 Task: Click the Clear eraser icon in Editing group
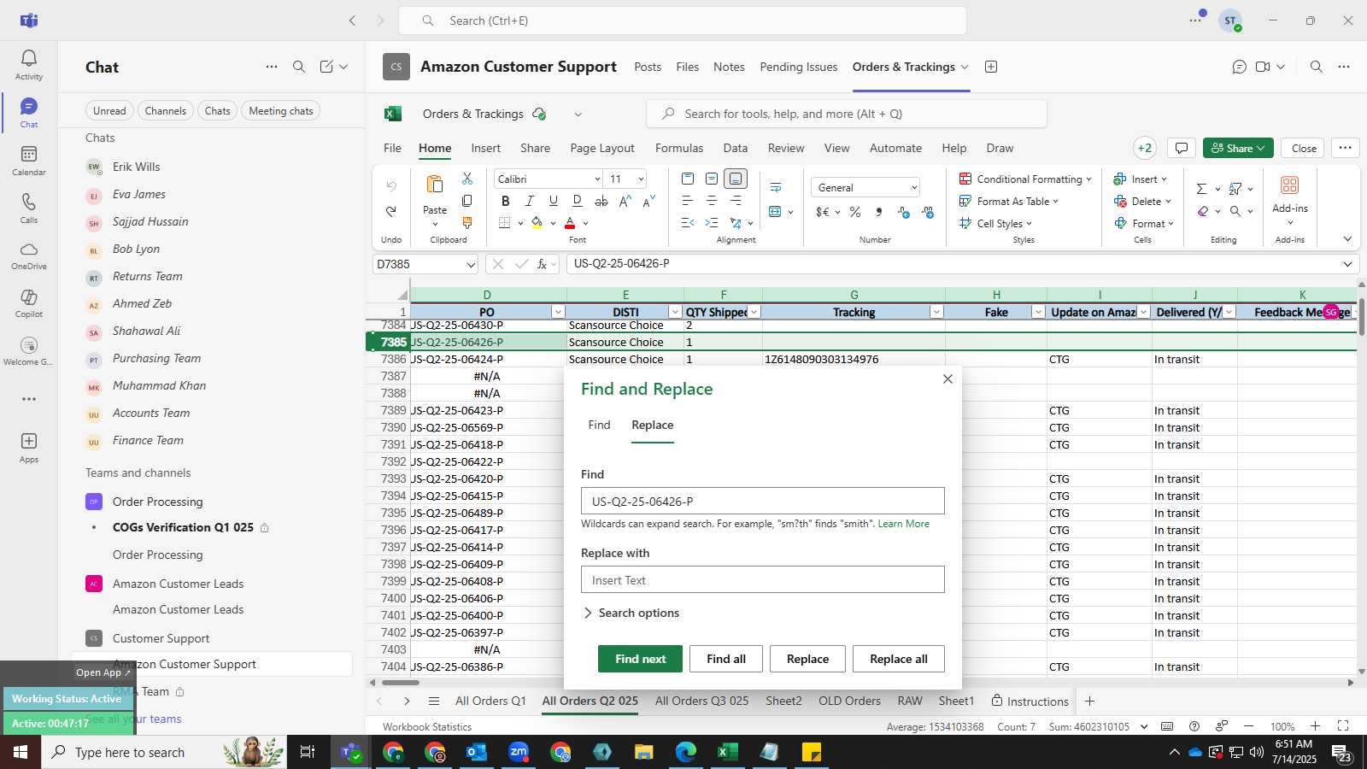point(1203,211)
